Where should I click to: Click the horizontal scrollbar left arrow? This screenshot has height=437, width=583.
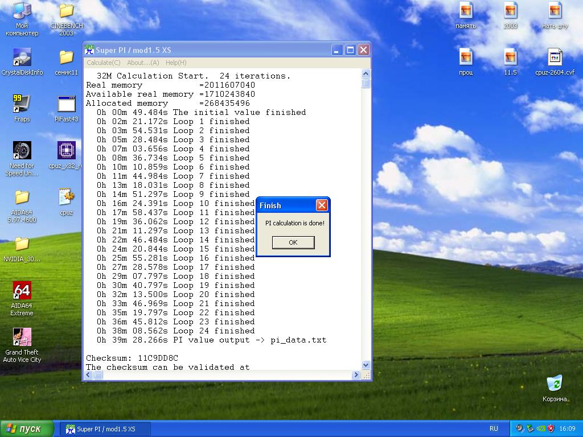[x=88, y=375]
